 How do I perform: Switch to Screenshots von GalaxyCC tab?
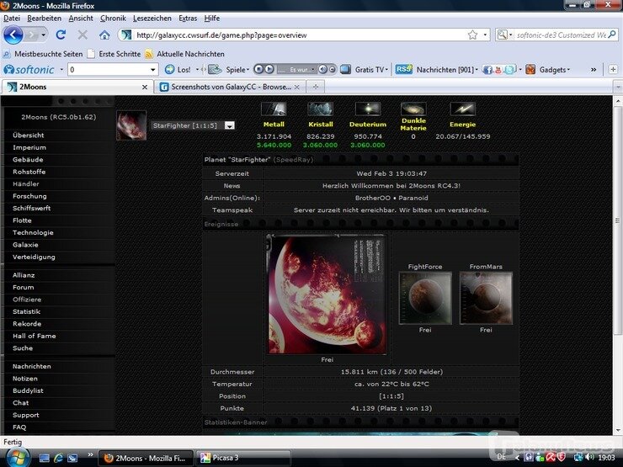[x=231, y=87]
